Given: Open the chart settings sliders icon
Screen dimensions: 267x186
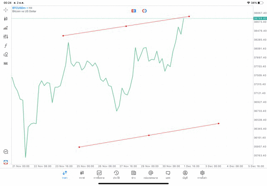Looking at the screenshot, I should [x=6, y=37].
